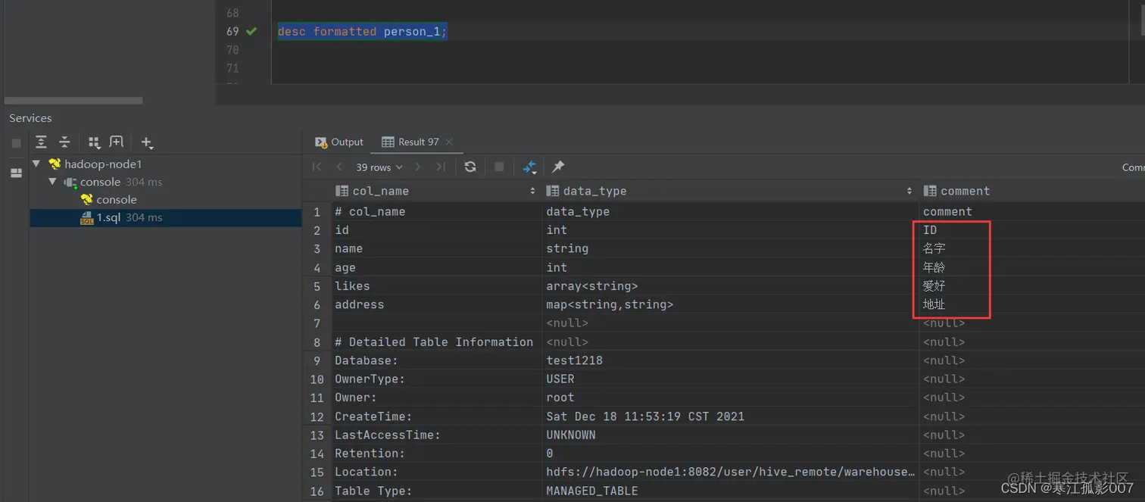Click the '地址' comment cell
This screenshot has height=502, width=1145.
(1033, 304)
